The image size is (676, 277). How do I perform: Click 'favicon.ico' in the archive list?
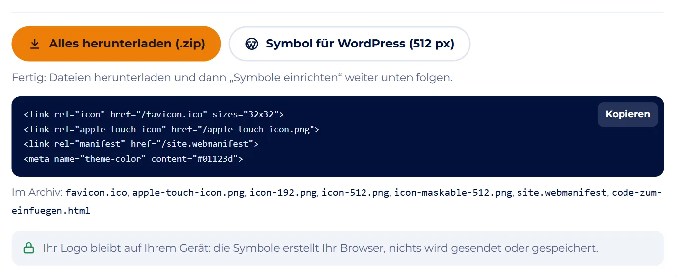click(97, 193)
